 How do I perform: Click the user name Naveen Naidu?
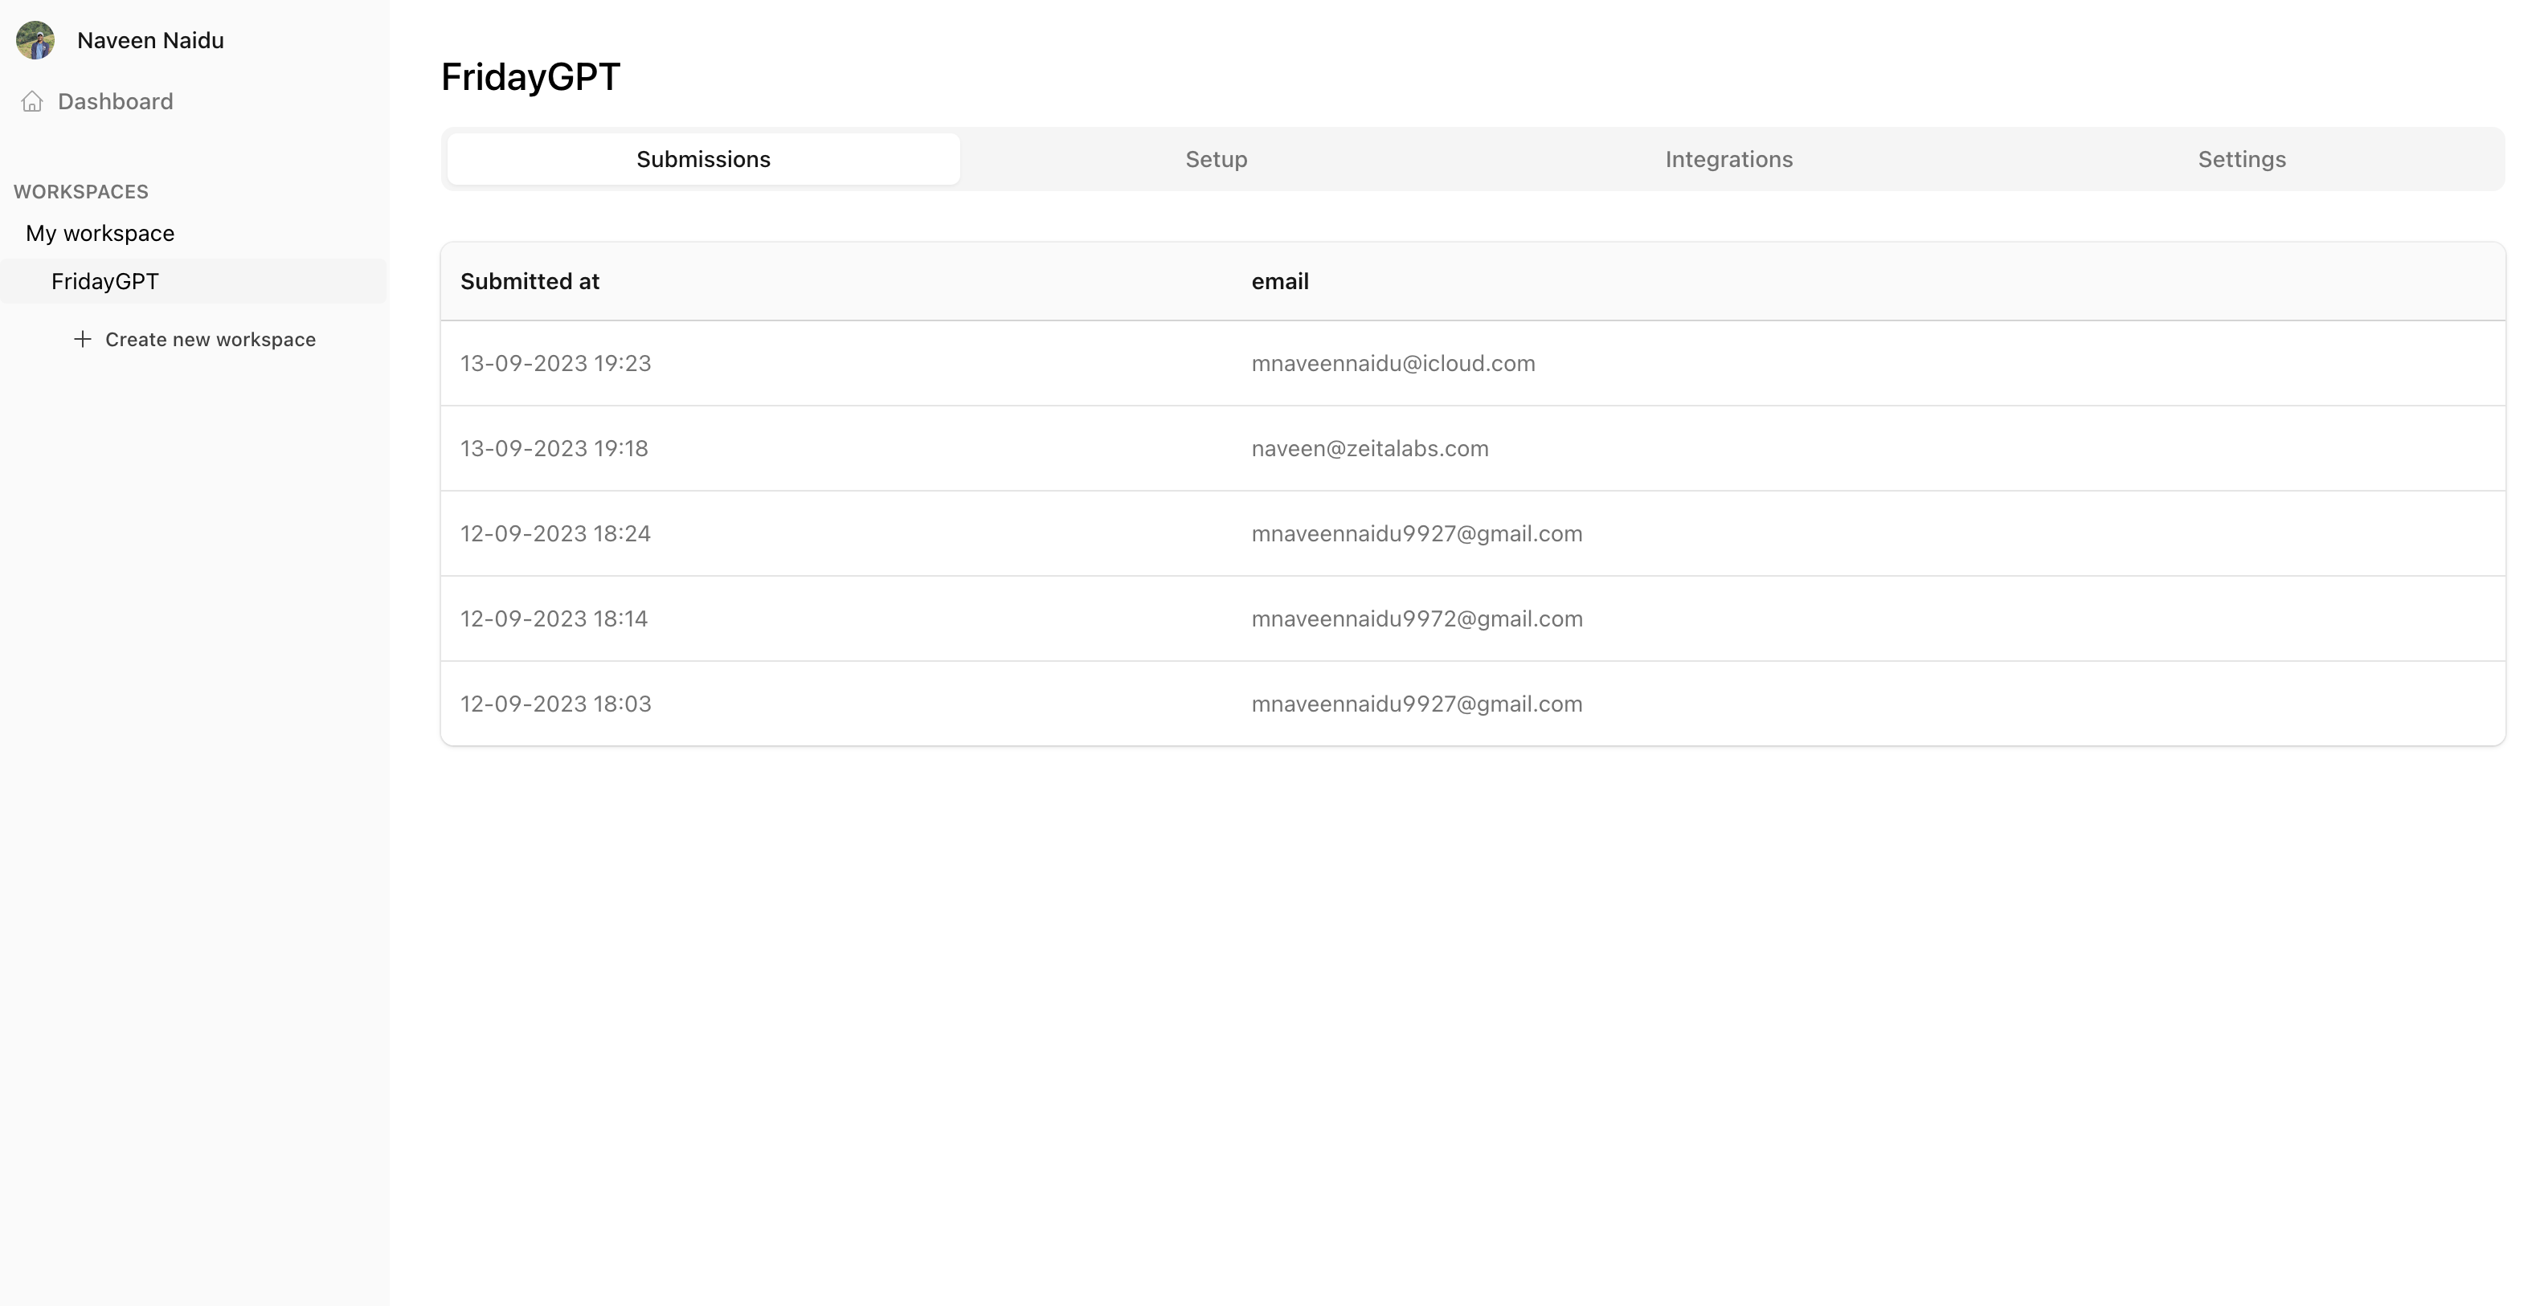(149, 40)
